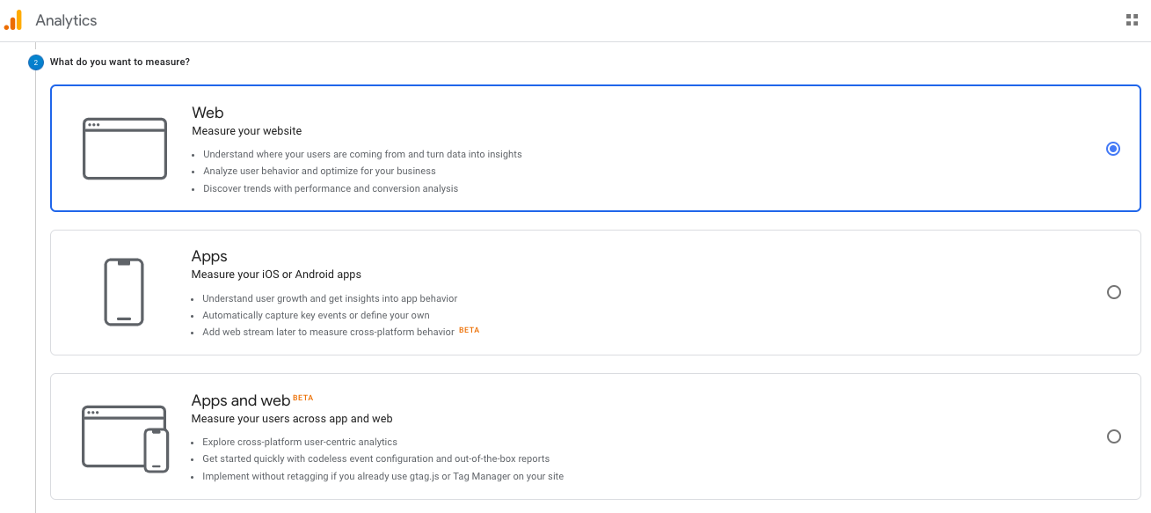Select the Web radio button

point(1113,149)
